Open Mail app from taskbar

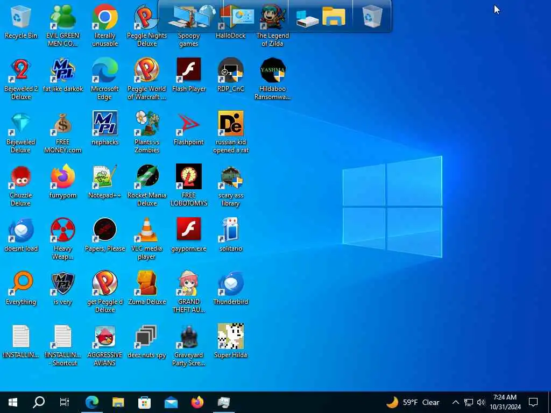coord(171,402)
